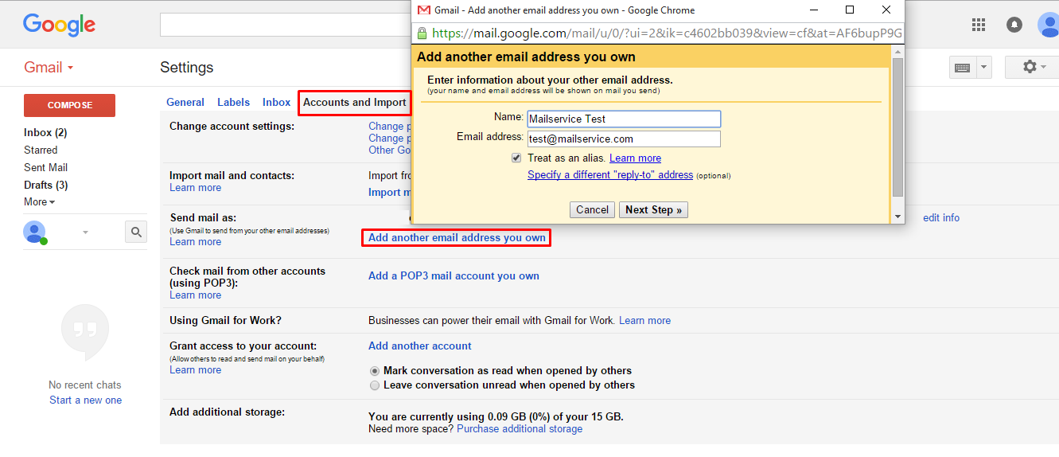The image size is (1059, 457).
Task: Click Add another email address you own link
Action: pos(457,237)
